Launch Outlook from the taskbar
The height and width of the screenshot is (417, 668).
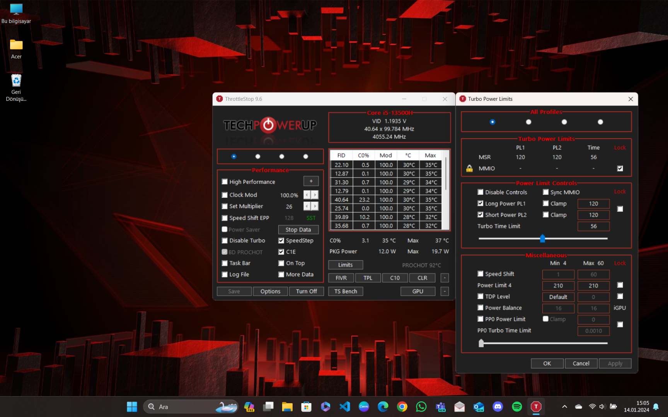[x=479, y=407]
